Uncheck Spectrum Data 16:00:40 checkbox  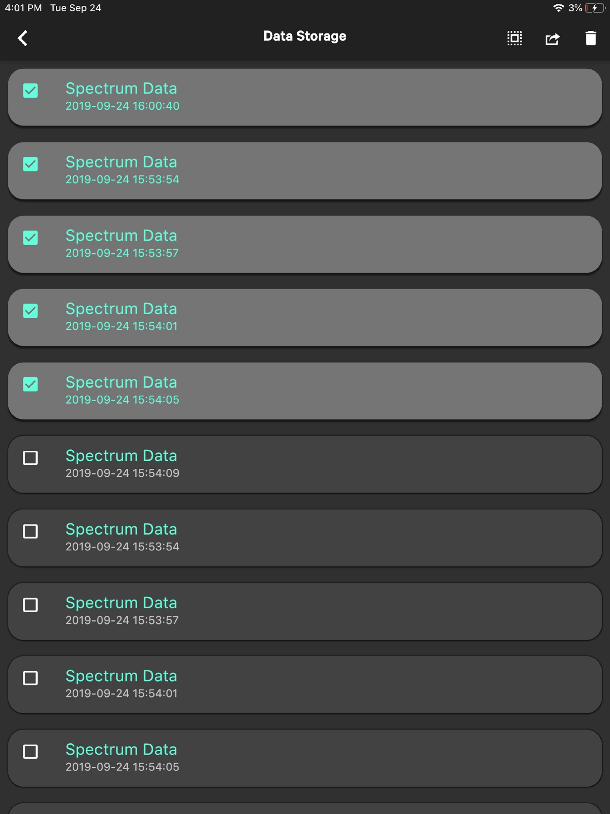point(30,91)
